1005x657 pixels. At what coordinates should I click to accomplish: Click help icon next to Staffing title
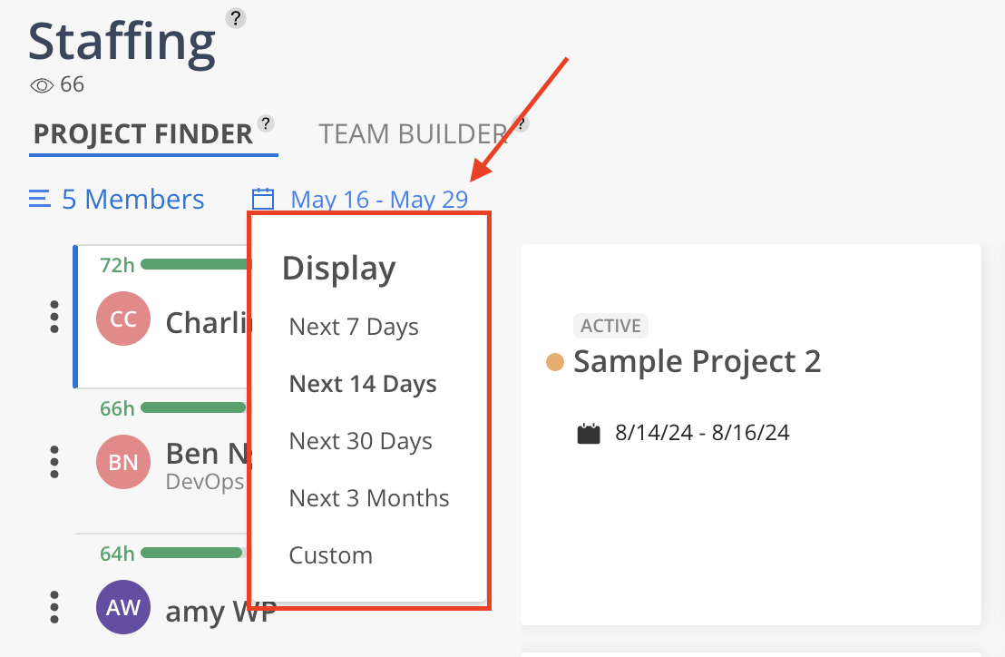[x=236, y=17]
